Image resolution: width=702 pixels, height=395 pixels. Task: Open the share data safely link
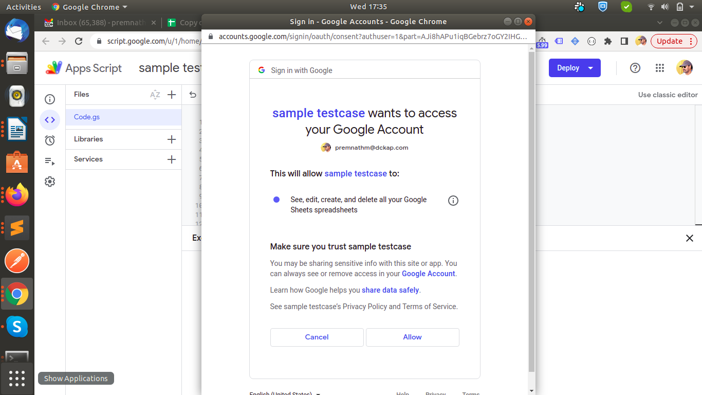[x=391, y=290]
